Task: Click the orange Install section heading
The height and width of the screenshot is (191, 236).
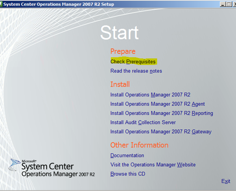Action: pos(120,84)
